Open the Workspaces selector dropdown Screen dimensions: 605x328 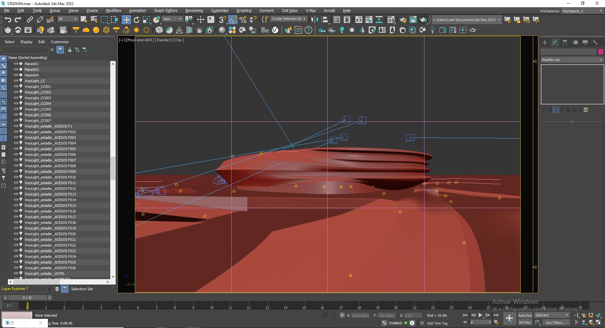click(x=582, y=11)
